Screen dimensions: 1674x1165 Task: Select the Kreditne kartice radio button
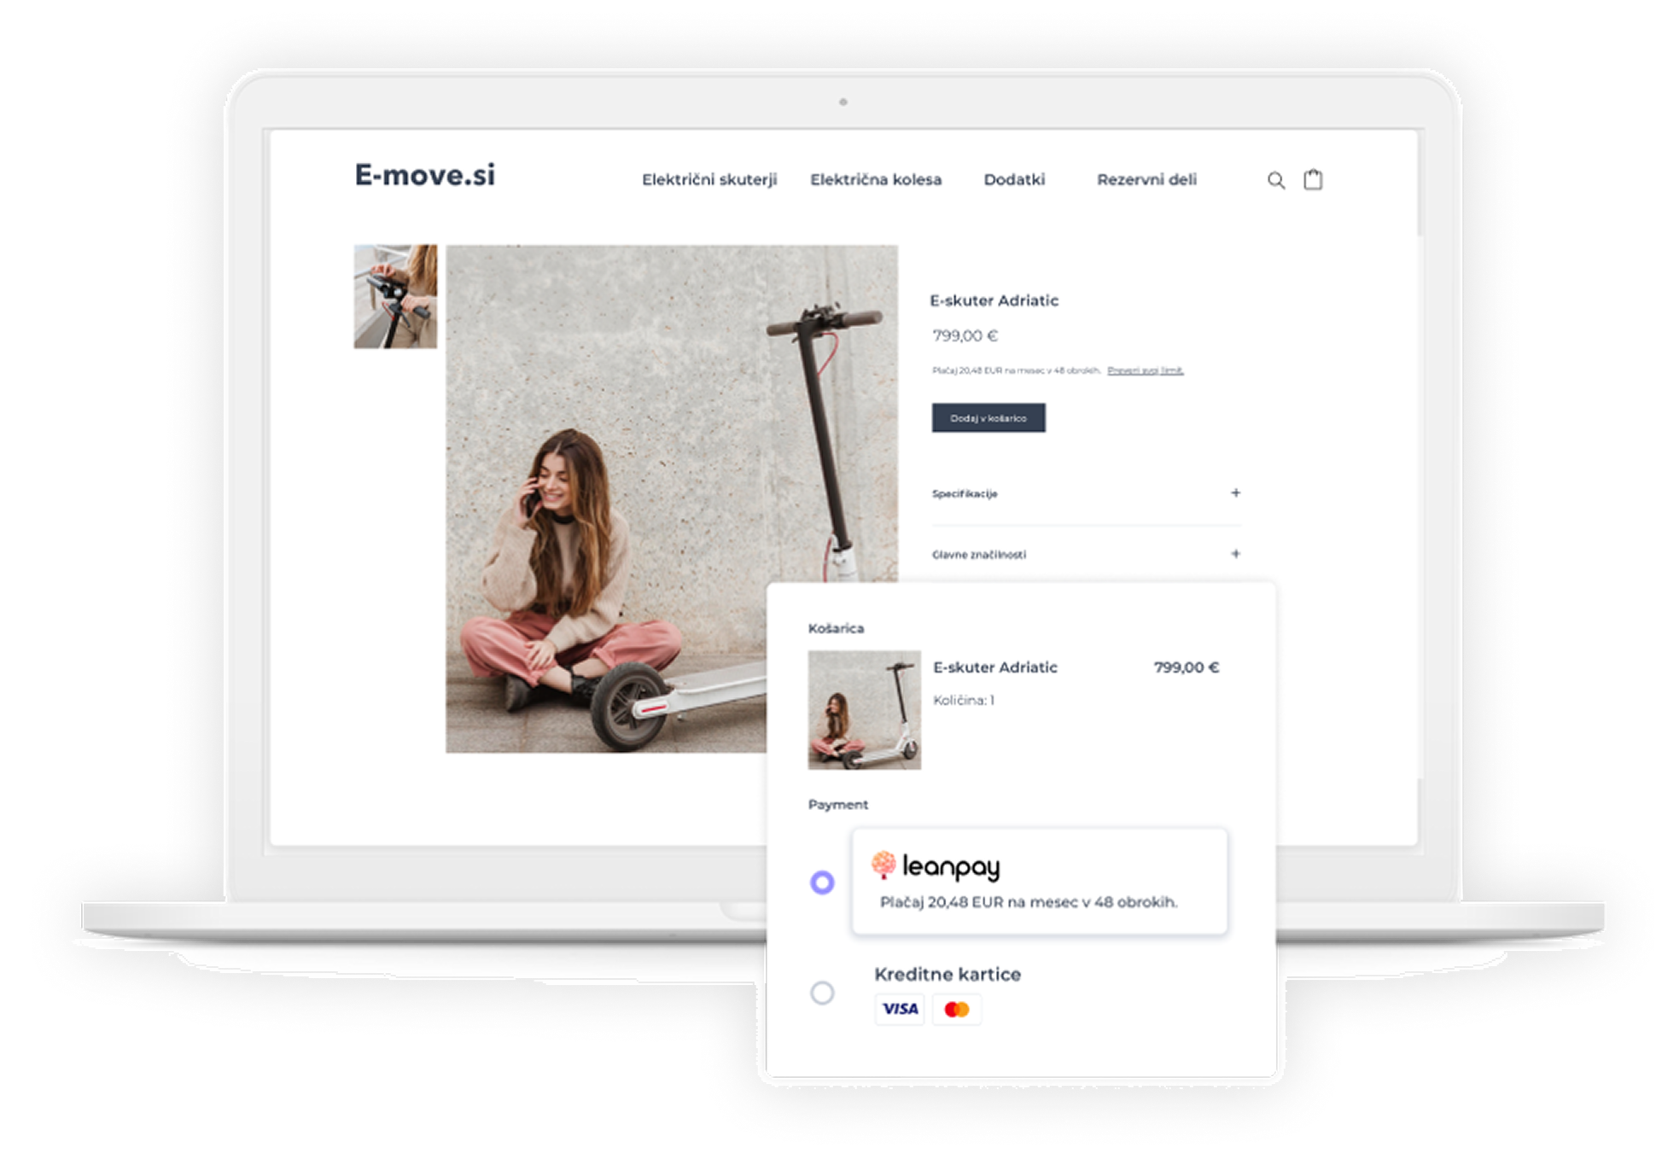pos(822,993)
